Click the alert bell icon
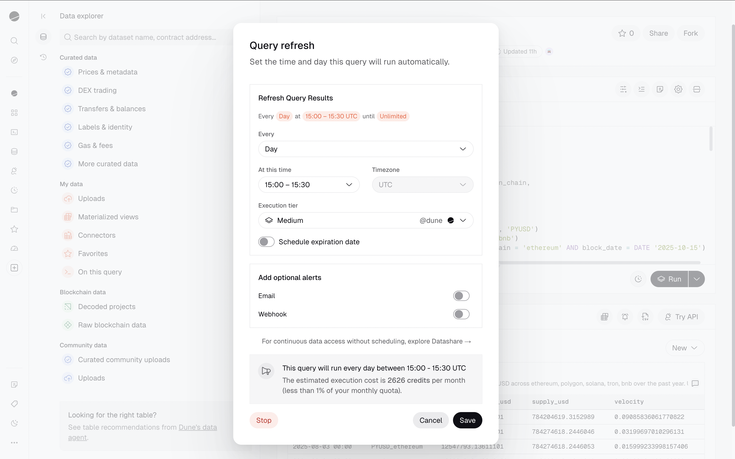Image resolution: width=735 pixels, height=459 pixels. click(x=625, y=317)
